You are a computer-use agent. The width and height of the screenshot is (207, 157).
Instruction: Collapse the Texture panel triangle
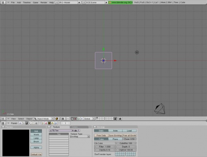coord(49,127)
